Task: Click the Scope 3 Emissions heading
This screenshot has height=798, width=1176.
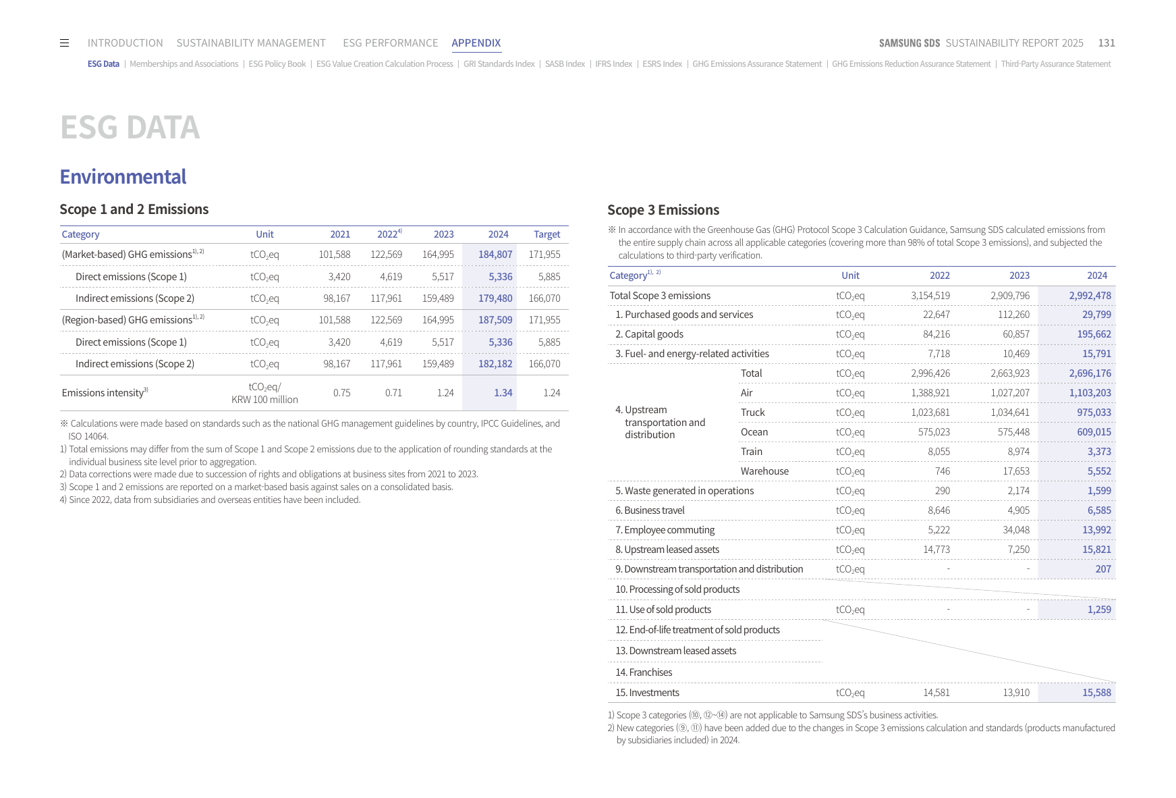Action: [663, 210]
